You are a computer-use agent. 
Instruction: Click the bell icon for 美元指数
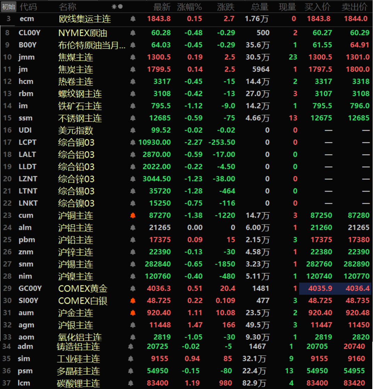pyautogui.click(x=133, y=130)
